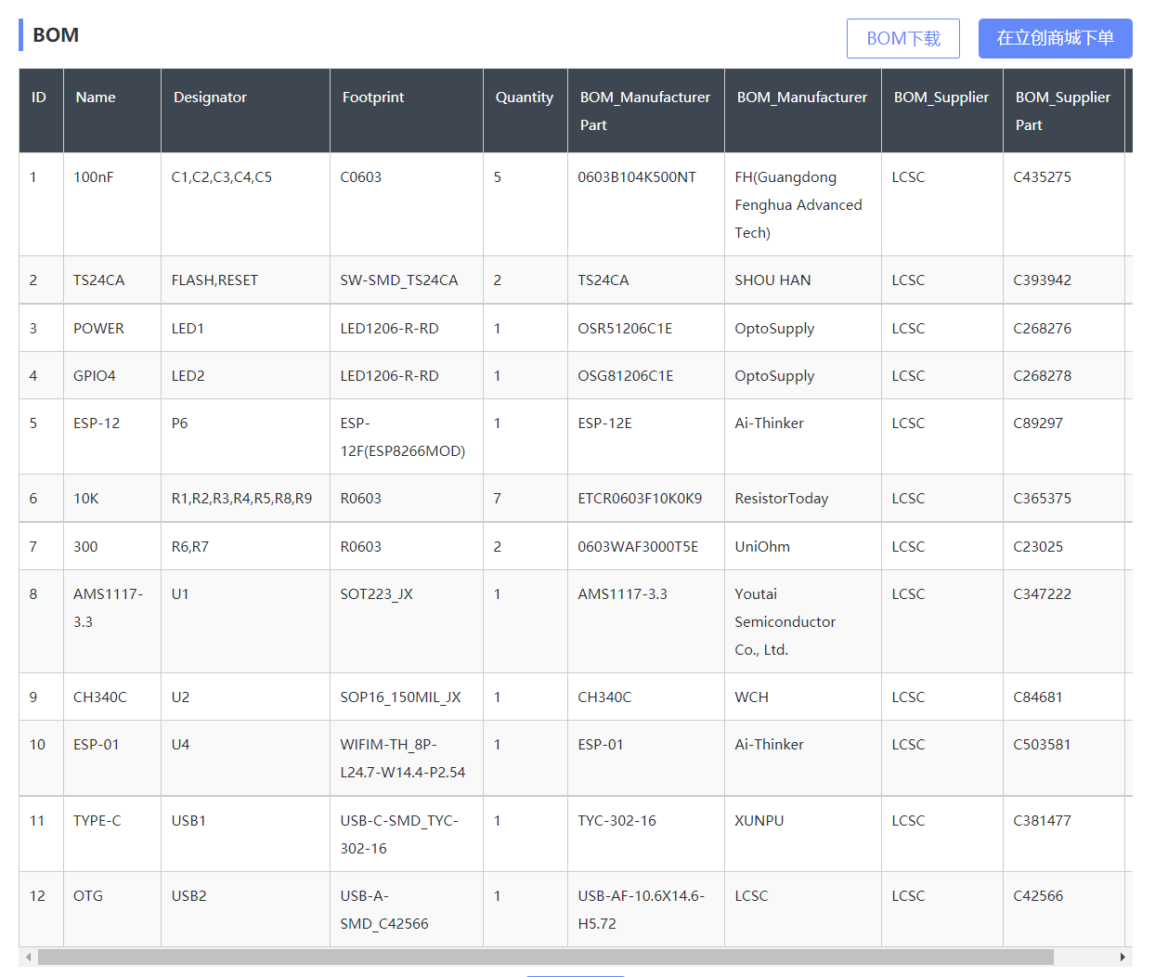
Task: Click the 在立创商城下单 order button
Action: 1055,38
